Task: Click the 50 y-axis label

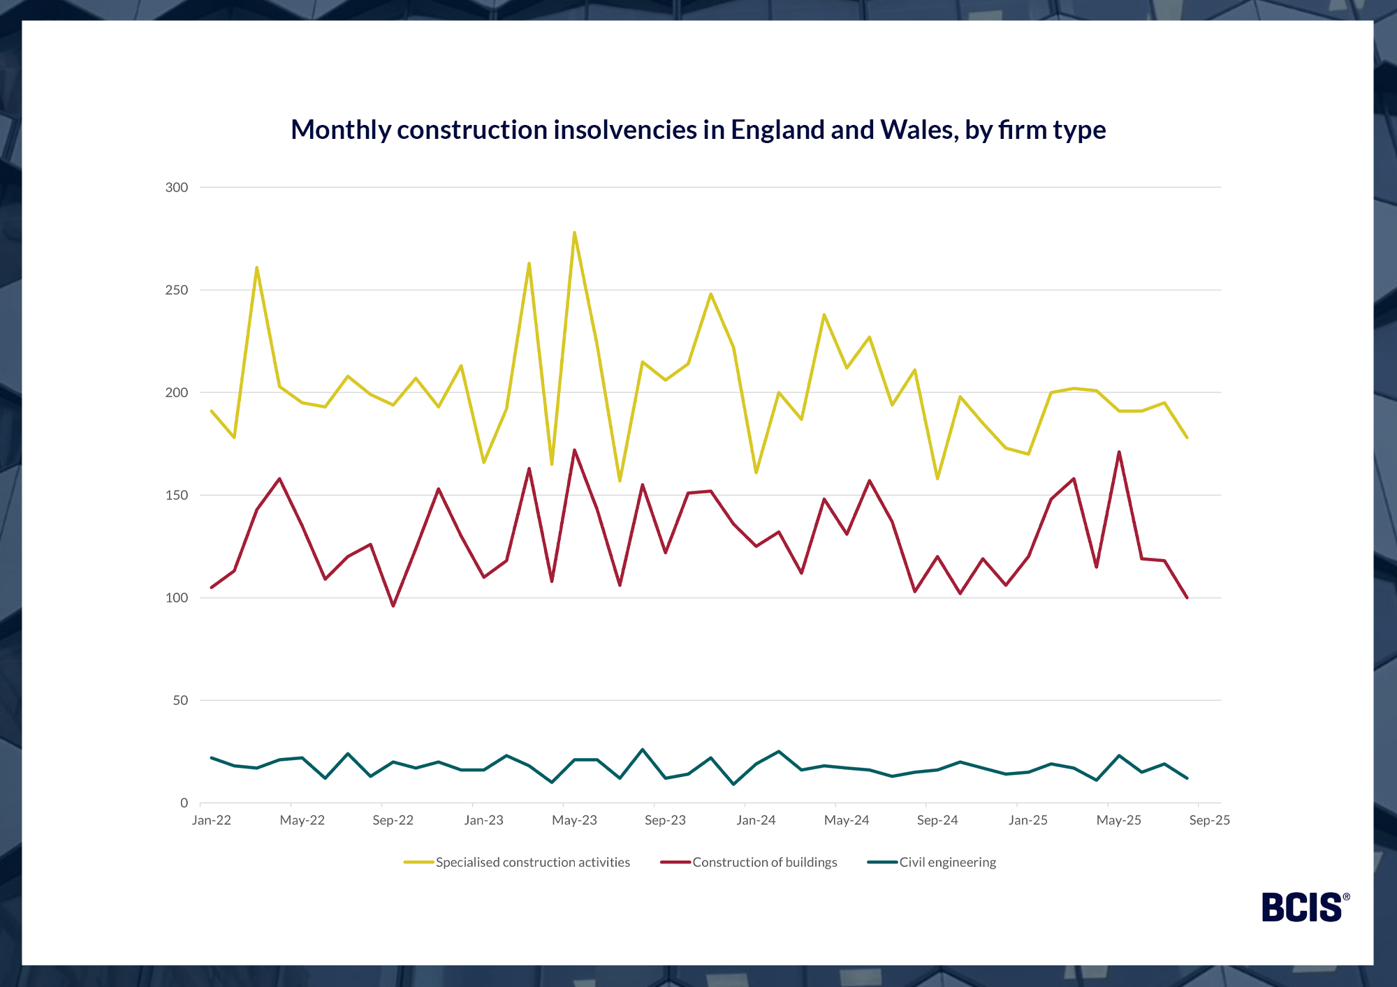Action: point(180,700)
